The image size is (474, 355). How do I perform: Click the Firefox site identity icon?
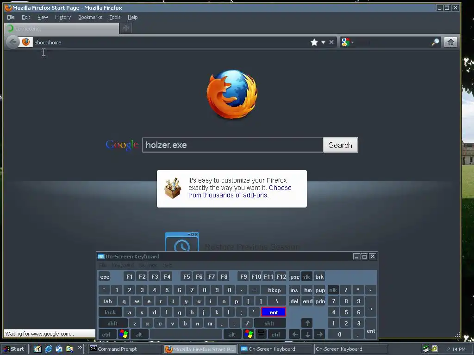26,42
